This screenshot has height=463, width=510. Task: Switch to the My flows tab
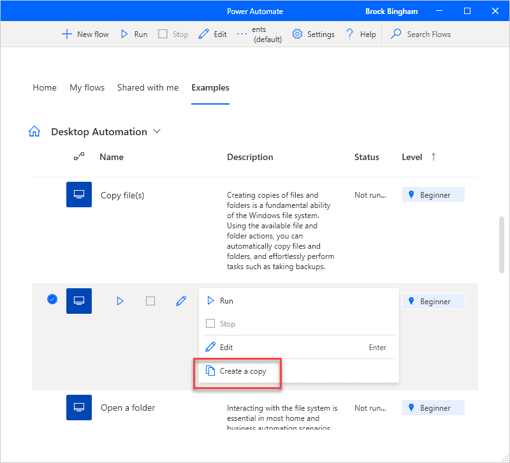tap(87, 87)
